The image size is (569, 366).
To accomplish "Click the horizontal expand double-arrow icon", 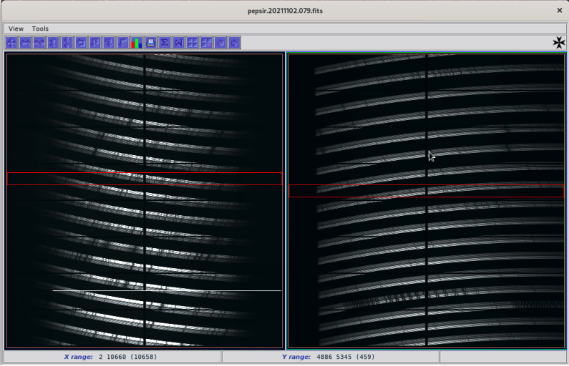I will pyautogui.click(x=25, y=43).
